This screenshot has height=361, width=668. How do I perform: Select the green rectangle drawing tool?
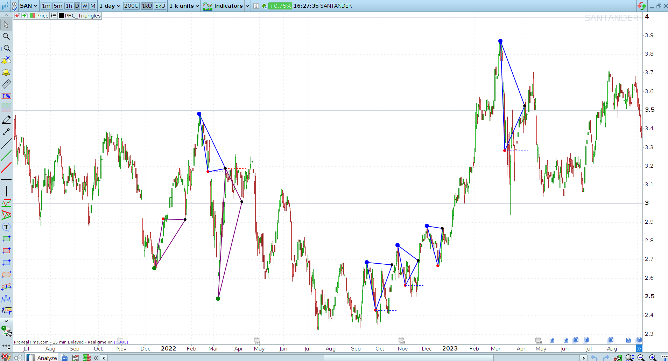(6, 239)
